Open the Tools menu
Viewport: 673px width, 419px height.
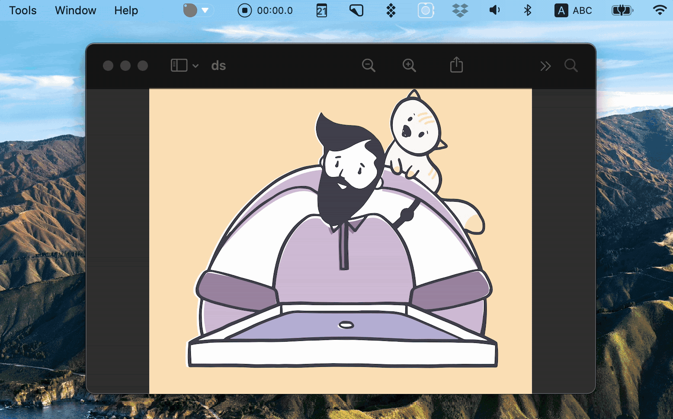(23, 10)
